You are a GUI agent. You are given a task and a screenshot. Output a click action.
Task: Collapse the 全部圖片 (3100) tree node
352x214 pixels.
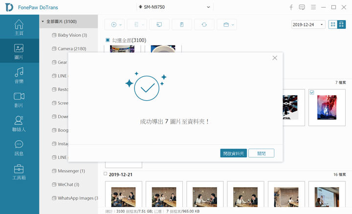pyautogui.click(x=43, y=21)
